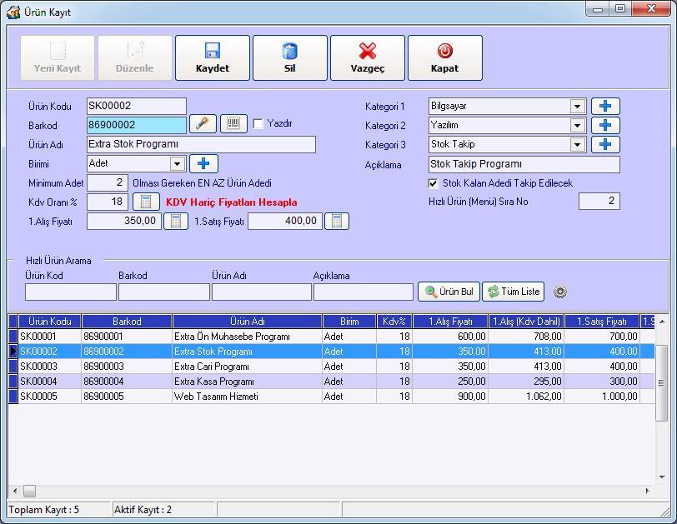677x524 pixels.
Task: Add a new unit with Birimi plus button
Action: click(203, 163)
